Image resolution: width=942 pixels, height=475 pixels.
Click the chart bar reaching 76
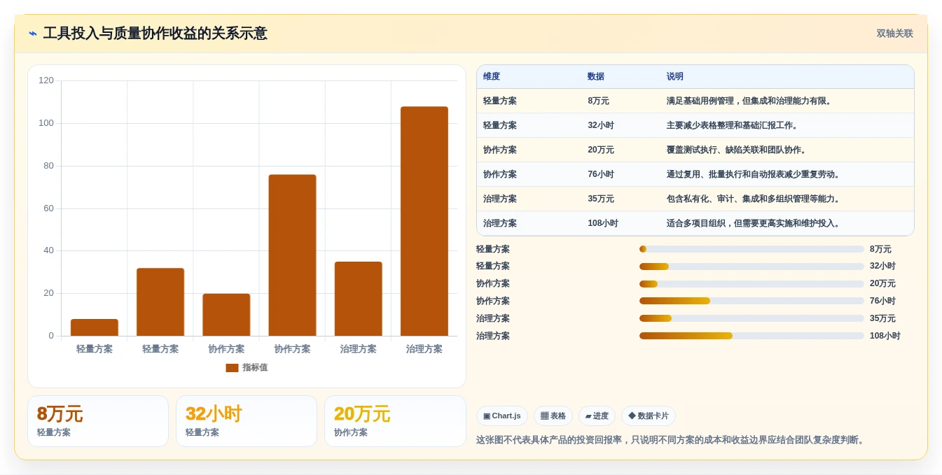point(292,255)
